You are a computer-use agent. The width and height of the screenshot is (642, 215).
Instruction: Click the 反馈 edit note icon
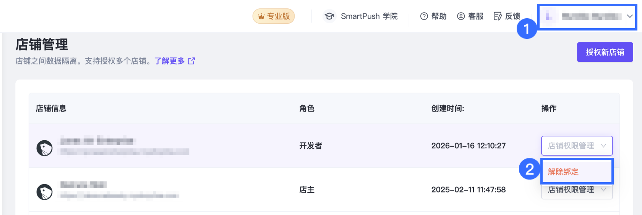pyautogui.click(x=498, y=16)
